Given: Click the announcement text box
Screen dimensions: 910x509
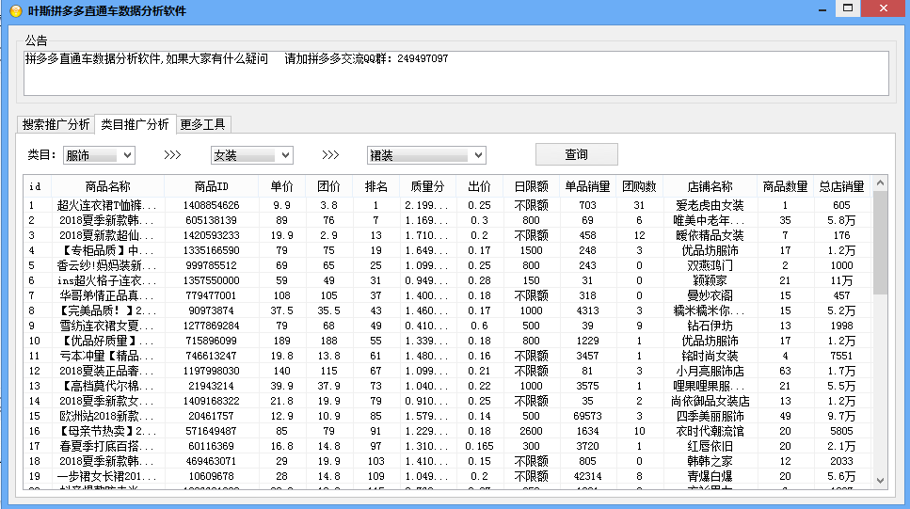Looking at the screenshot, I should [456, 73].
